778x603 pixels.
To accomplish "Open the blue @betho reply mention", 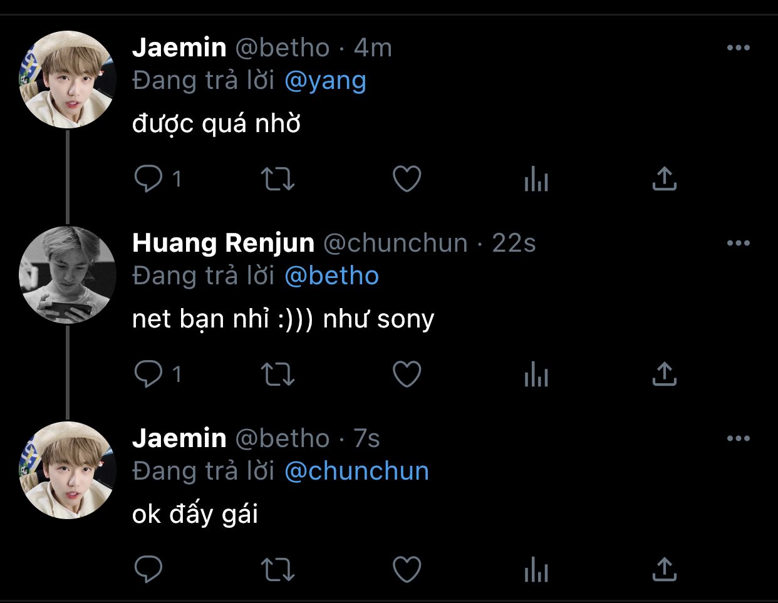I will [x=331, y=276].
